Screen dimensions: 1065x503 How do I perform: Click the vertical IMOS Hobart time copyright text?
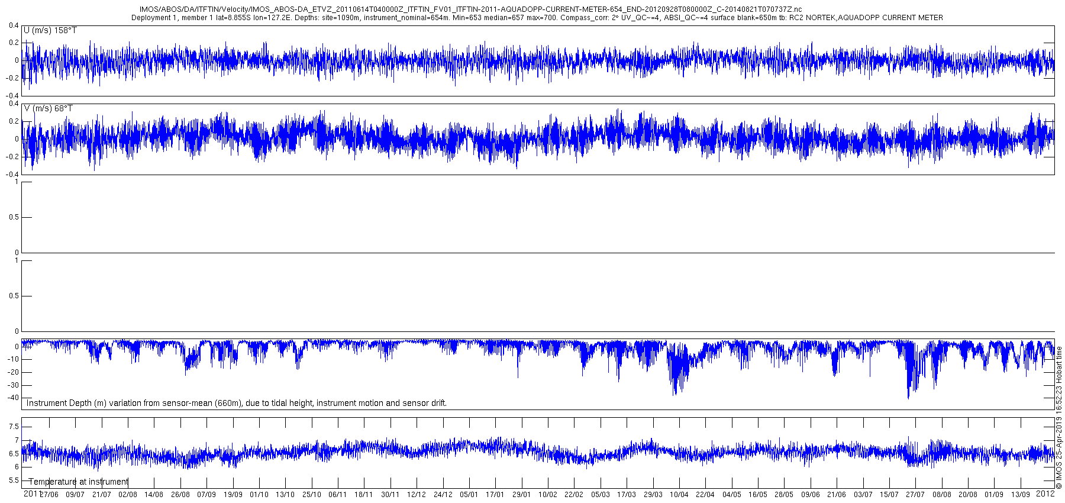click(1059, 418)
